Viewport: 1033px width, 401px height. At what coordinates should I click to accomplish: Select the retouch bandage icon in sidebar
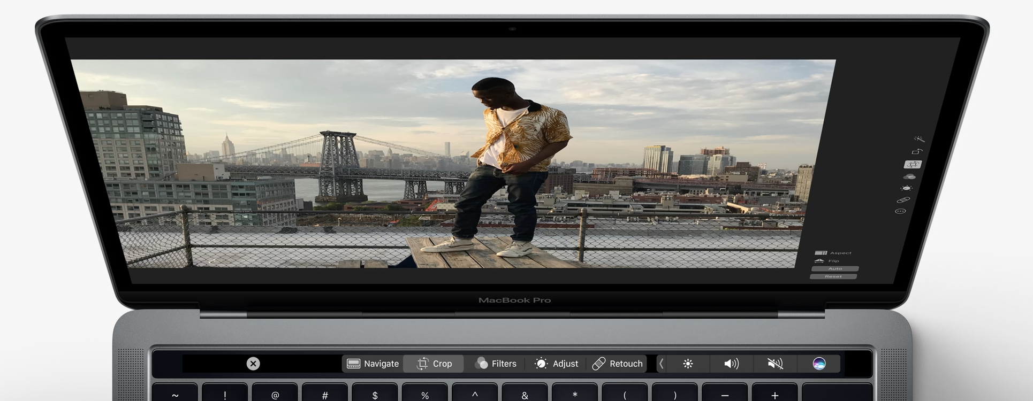[903, 200]
